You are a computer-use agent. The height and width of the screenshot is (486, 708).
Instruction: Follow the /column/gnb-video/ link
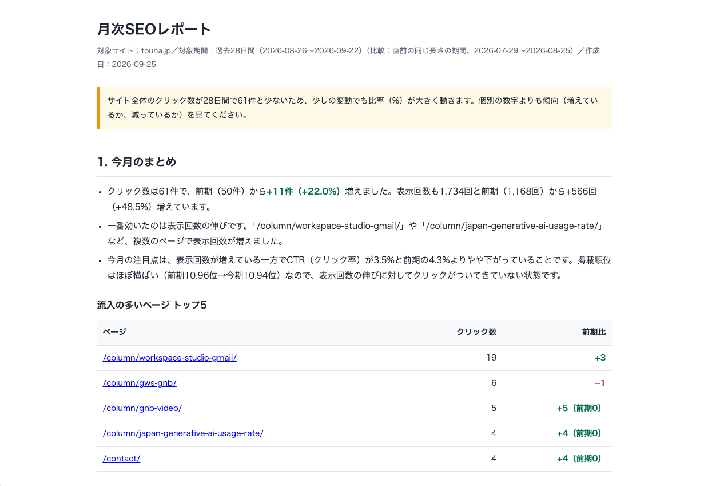[x=142, y=408]
